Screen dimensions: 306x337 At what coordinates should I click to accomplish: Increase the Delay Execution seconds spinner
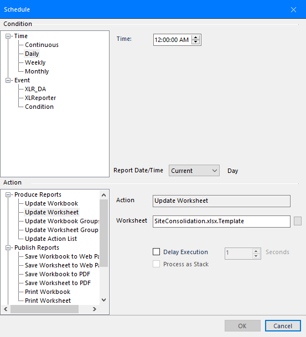point(256,251)
